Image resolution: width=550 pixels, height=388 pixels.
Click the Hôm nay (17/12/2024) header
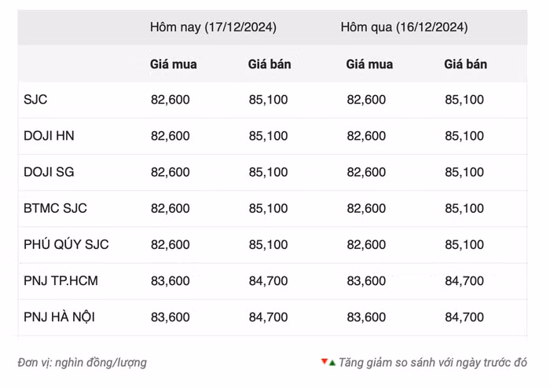pos(213,27)
